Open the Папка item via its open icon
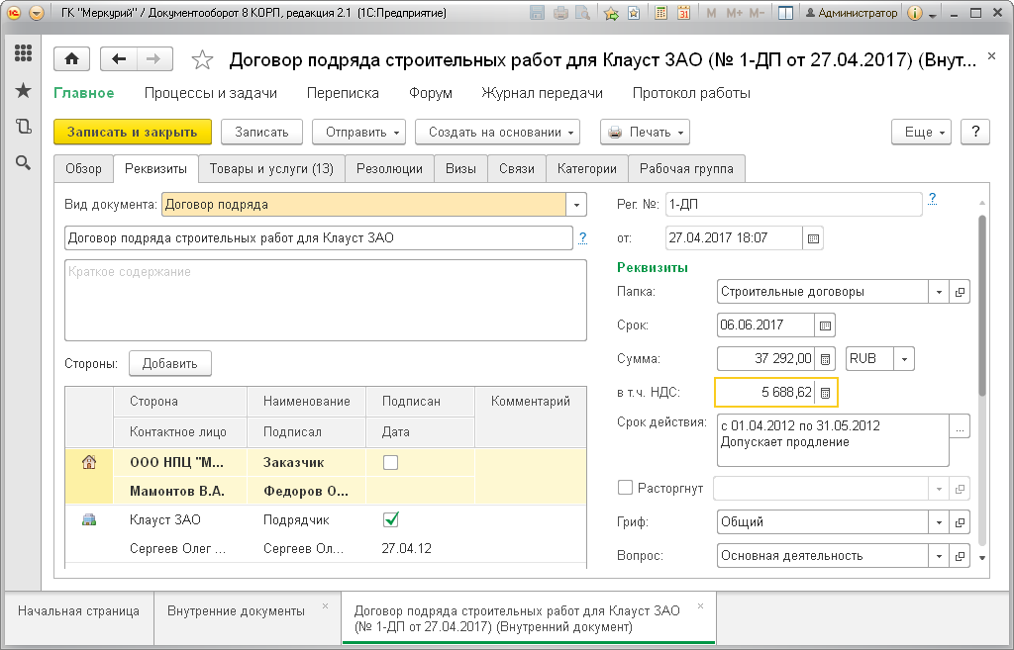The width and height of the screenshot is (1014, 650). coord(960,292)
